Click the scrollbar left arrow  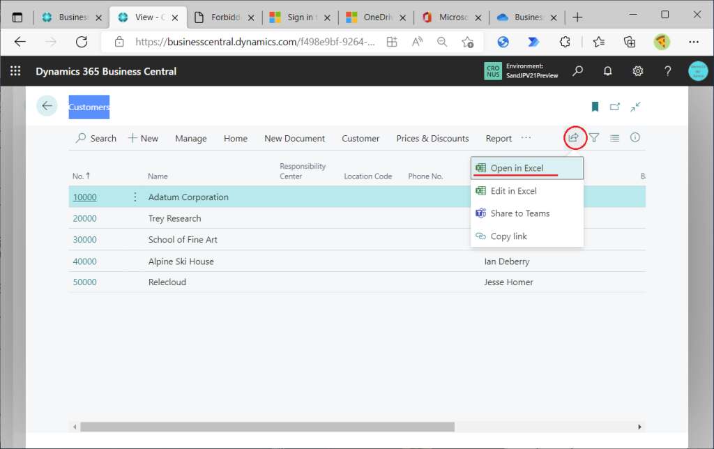[75, 427]
